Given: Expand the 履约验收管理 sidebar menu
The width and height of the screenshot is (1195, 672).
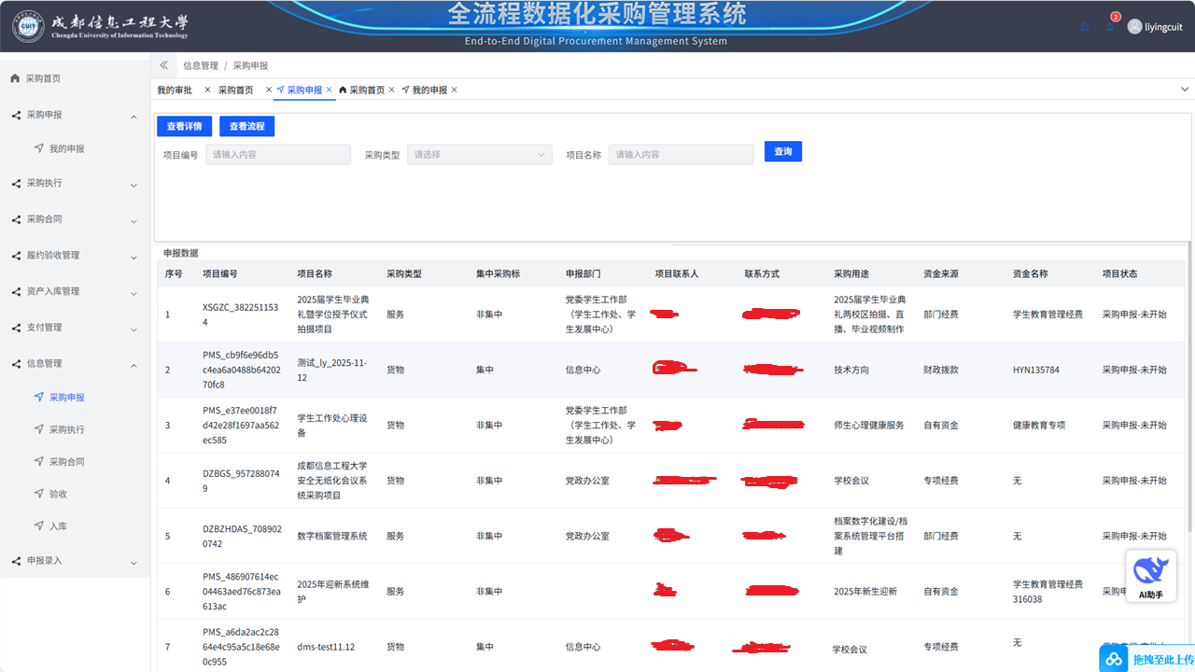Looking at the screenshot, I should [x=75, y=256].
